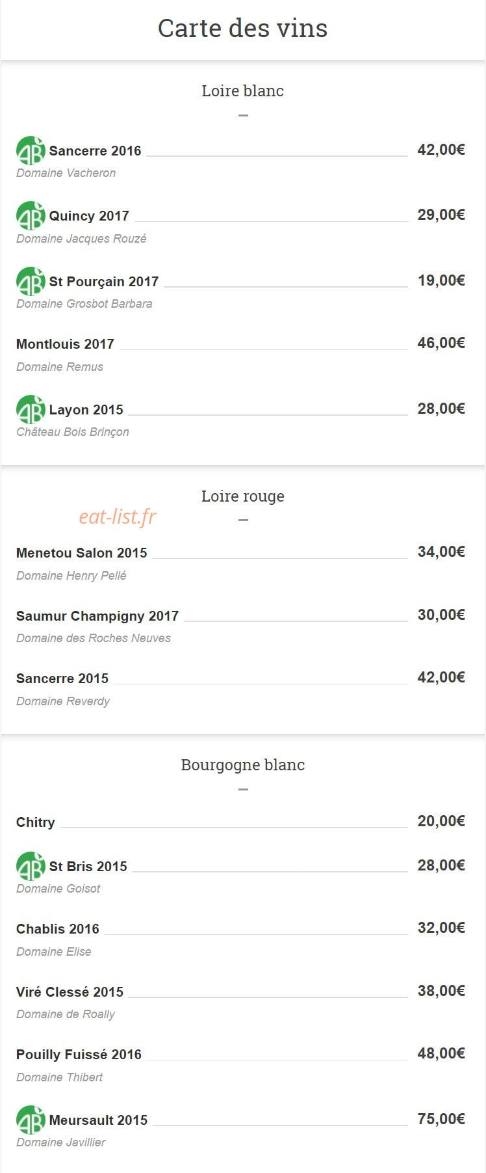Click the AB organic icon beside Sancerre 2016

pos(31,150)
